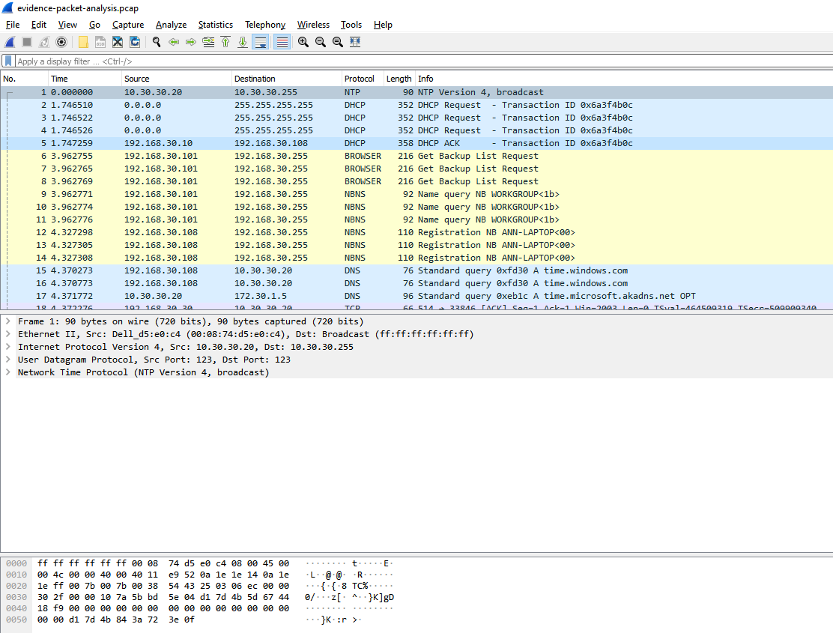Open the File menu
Screen dimensions: 833x633
coord(13,25)
